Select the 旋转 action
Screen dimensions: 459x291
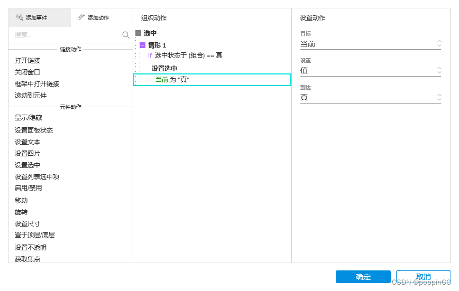pyautogui.click(x=21, y=212)
